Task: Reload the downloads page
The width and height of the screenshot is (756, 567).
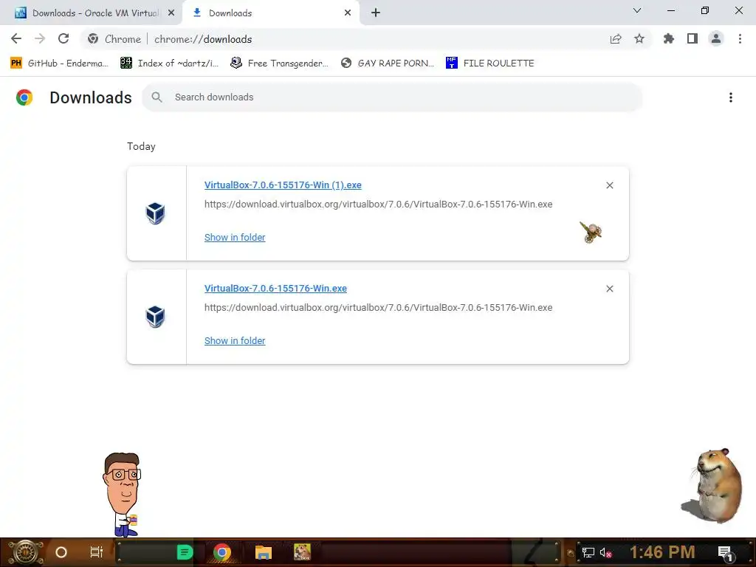Action: [63, 38]
